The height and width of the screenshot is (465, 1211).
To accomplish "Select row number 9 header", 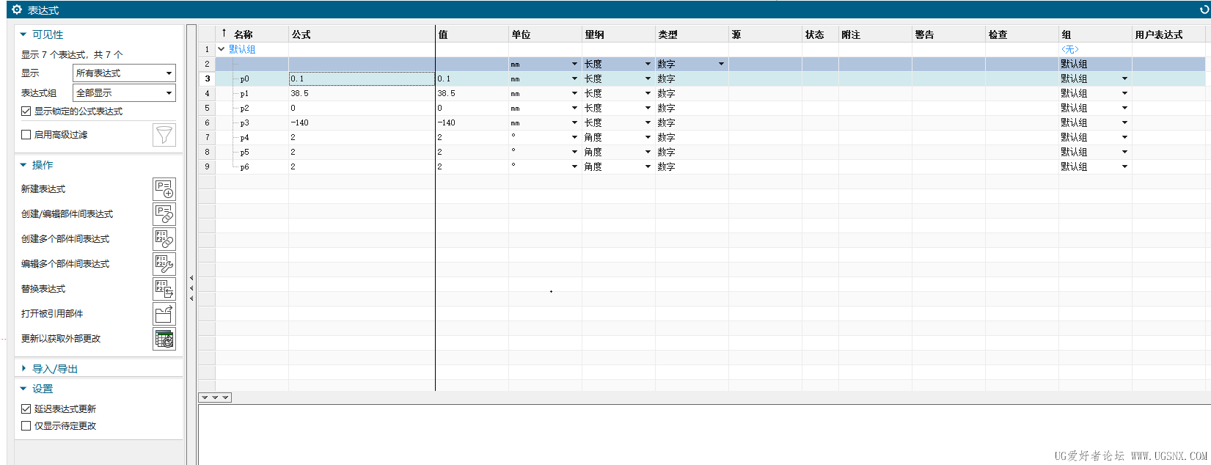I will (207, 166).
